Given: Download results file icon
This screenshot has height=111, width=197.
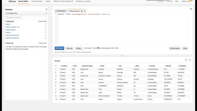Looking at the screenshot, I should 186,60.
